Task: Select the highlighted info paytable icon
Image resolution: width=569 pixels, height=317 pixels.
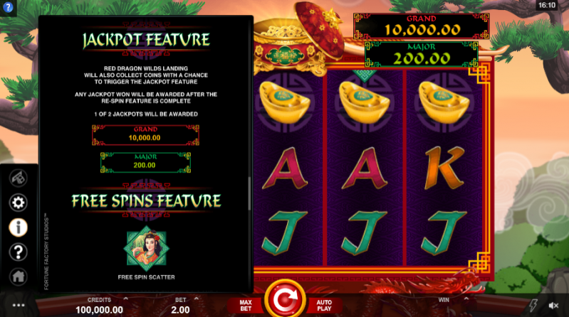Action: (18, 227)
